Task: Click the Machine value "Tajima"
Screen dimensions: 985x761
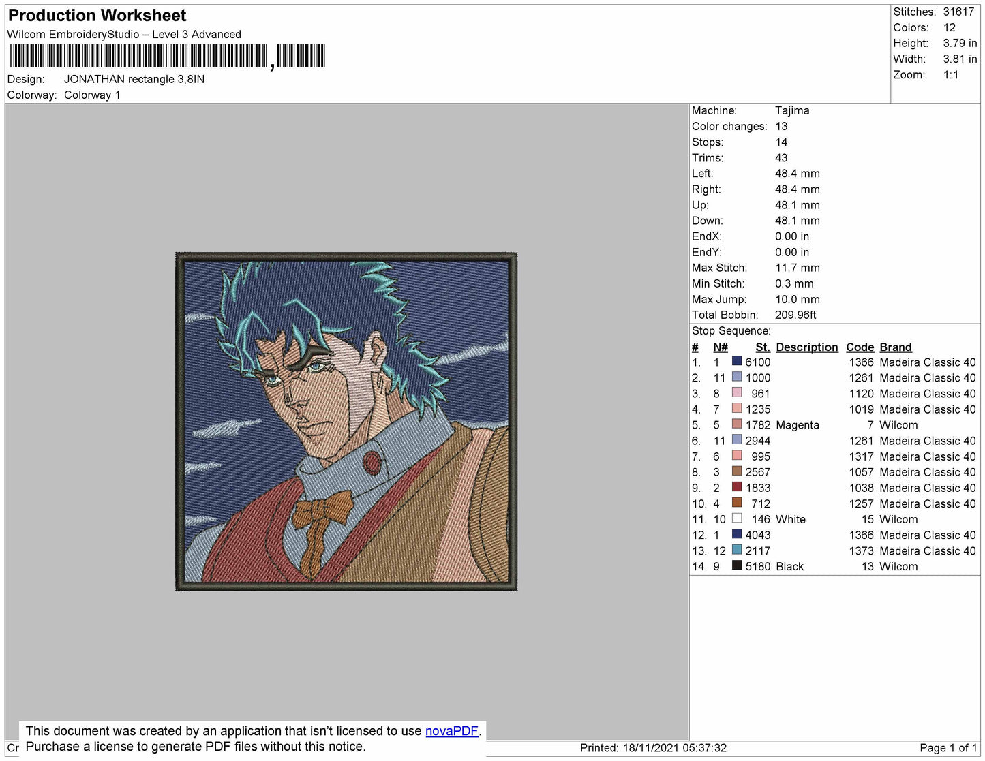Action: tap(792, 110)
